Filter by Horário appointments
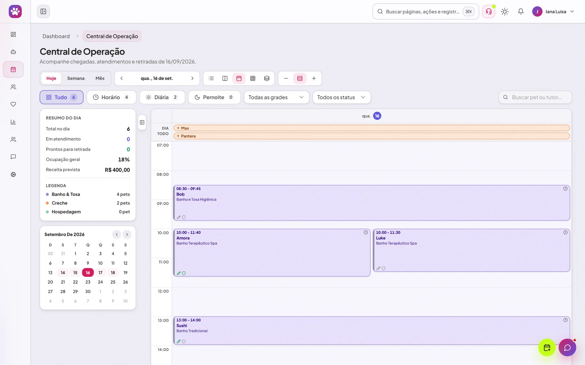This screenshot has height=365, width=585. [111, 97]
